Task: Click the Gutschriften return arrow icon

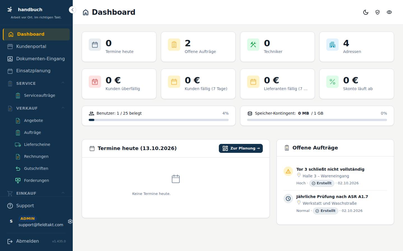Action: point(18,168)
